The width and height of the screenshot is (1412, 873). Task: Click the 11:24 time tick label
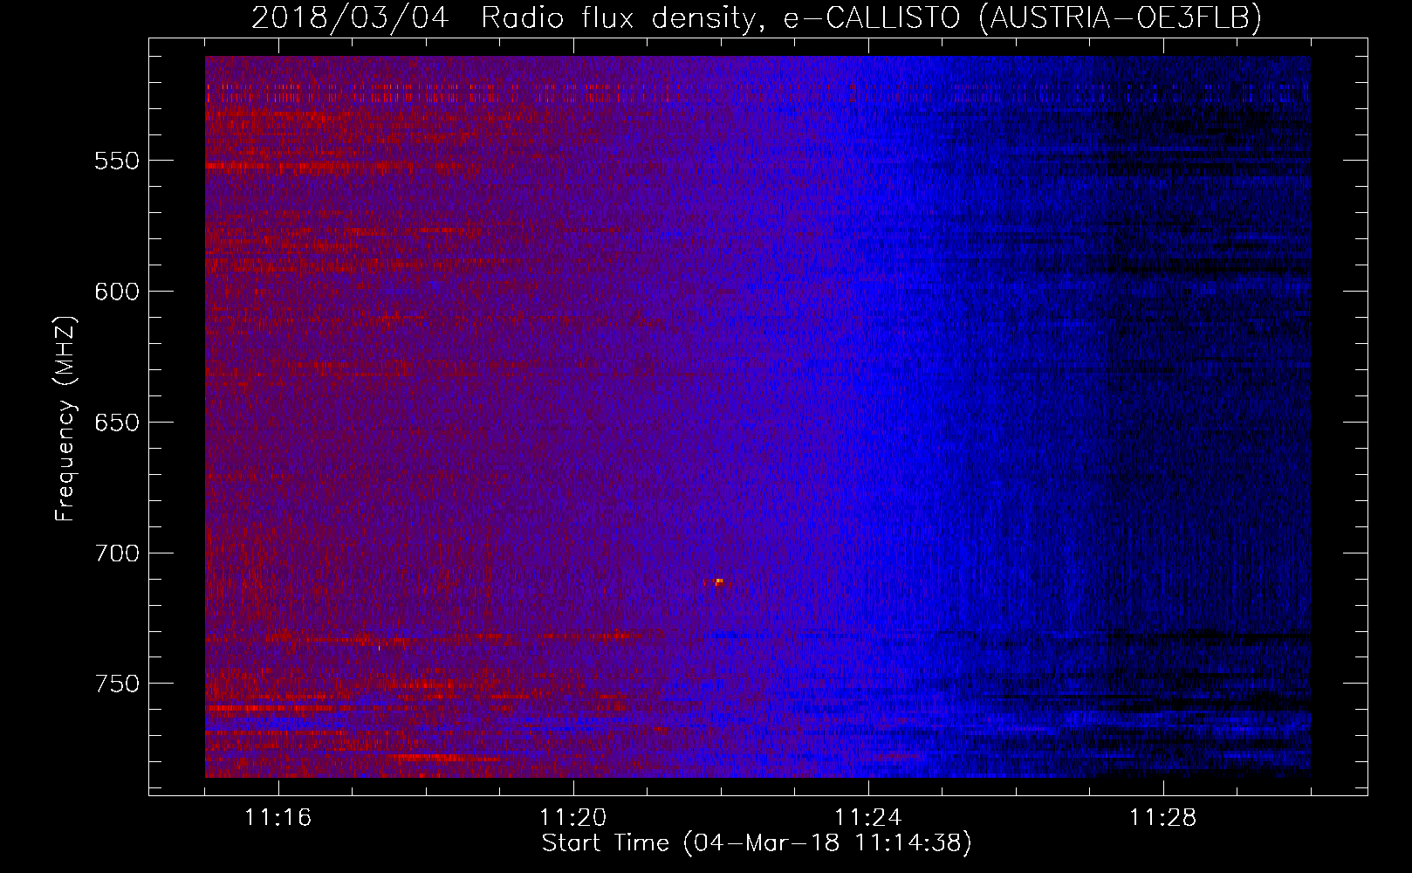[x=868, y=818]
